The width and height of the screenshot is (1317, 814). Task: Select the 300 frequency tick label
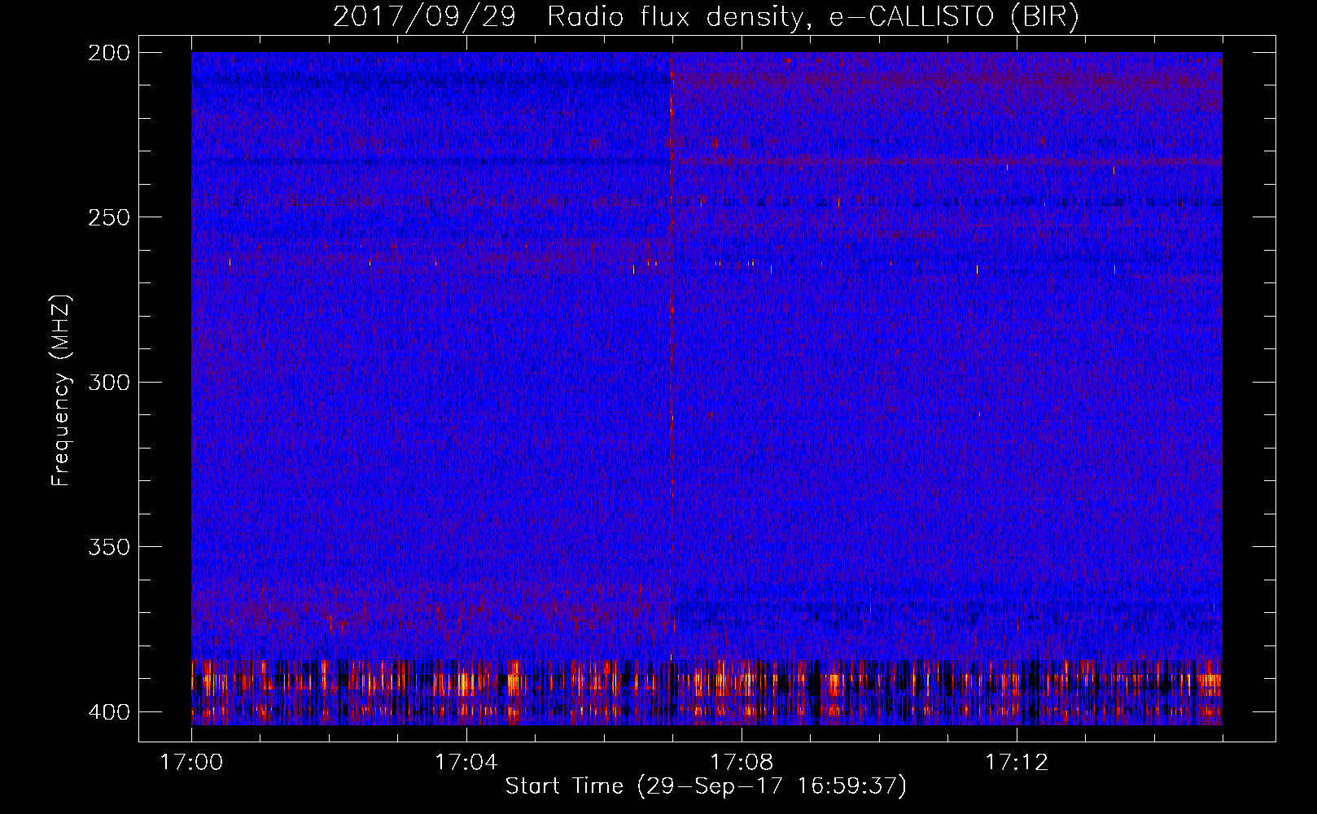click(108, 382)
